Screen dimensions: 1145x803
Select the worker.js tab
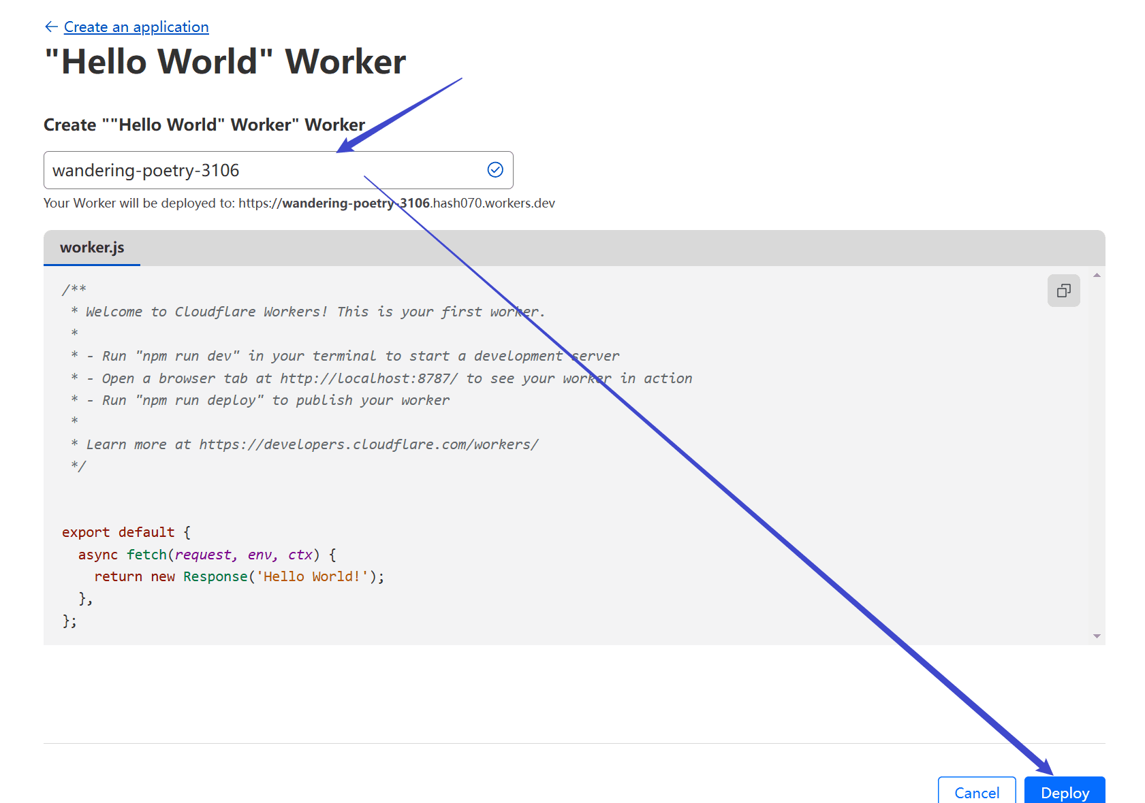[92, 248]
